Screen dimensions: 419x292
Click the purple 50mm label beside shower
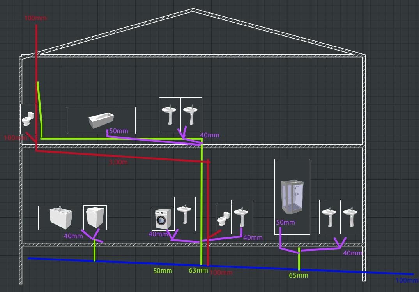(x=285, y=222)
